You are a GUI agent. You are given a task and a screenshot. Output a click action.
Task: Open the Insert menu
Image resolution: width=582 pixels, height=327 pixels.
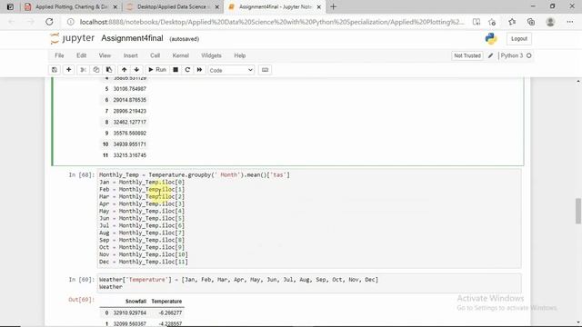point(130,55)
